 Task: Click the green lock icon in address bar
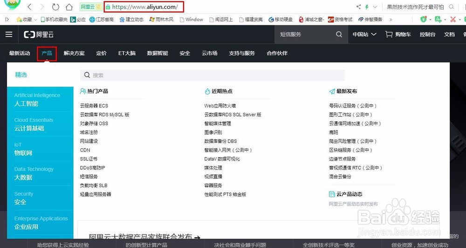click(108, 7)
